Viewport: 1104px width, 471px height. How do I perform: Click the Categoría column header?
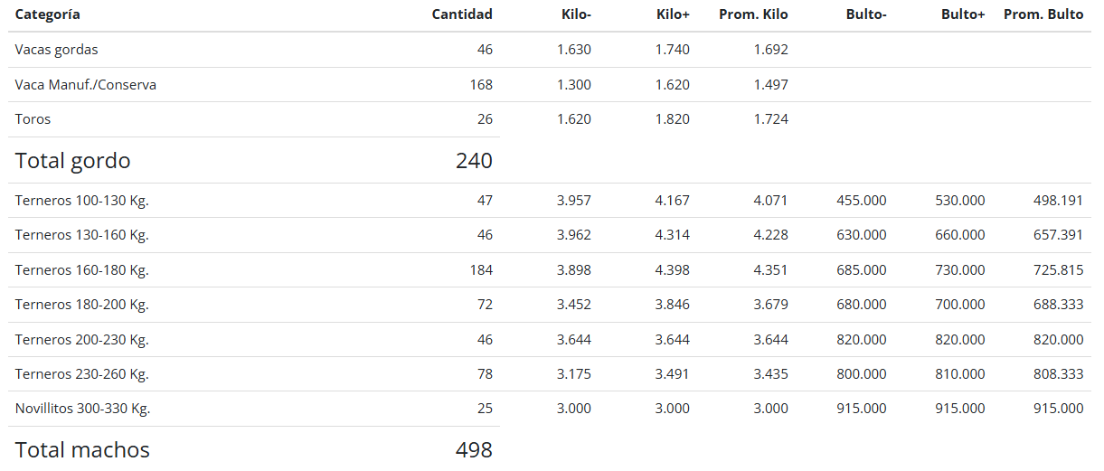47,14
